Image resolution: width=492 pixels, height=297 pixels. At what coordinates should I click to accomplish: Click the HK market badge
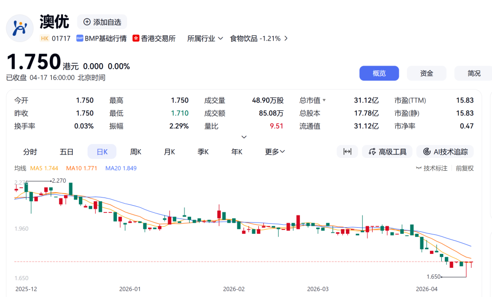point(45,38)
